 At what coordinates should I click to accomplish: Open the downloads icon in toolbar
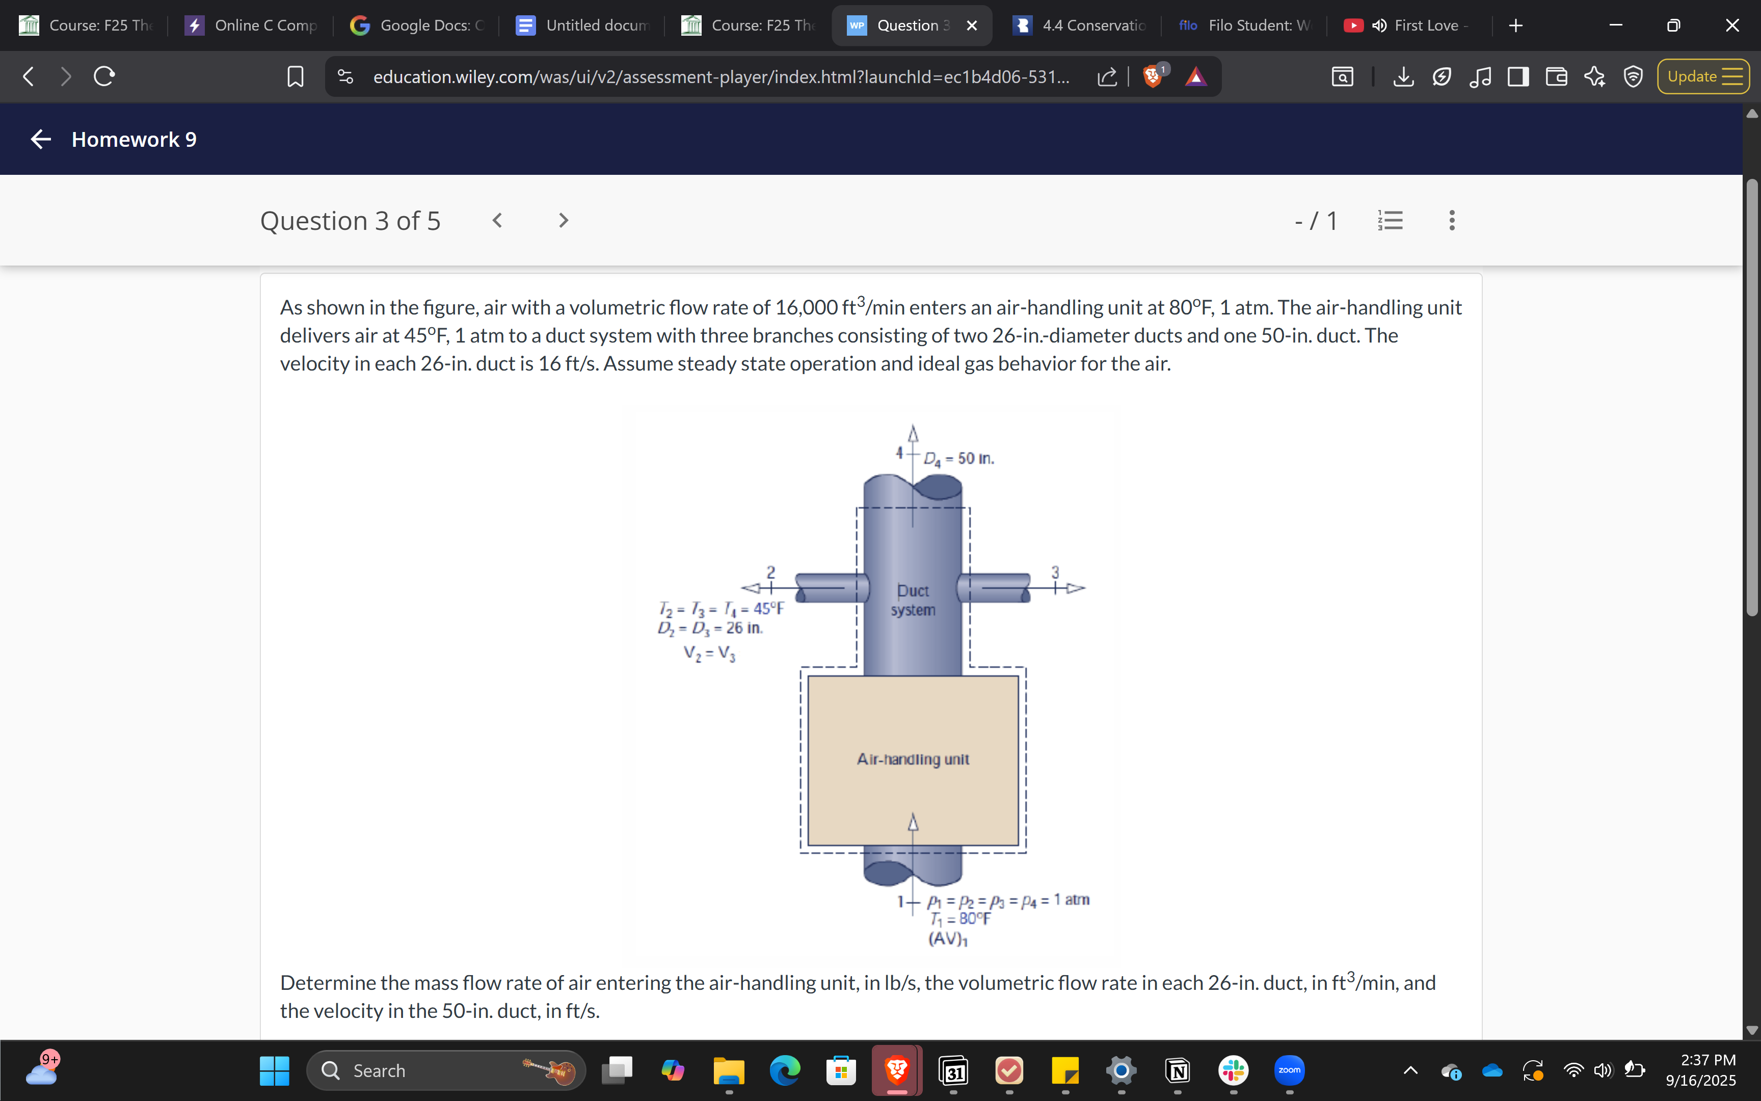(x=1404, y=76)
